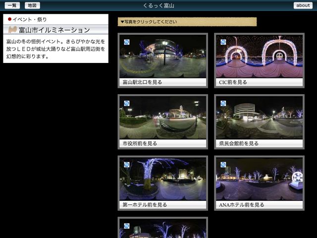Open the partially visible bottom panorama thumbnail

click(163, 228)
